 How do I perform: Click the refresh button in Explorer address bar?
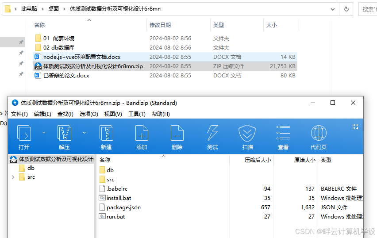(x=346, y=9)
